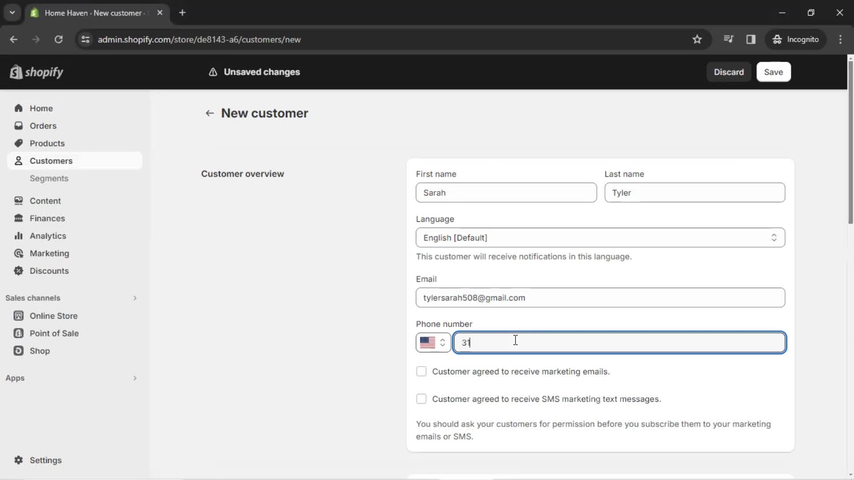Image resolution: width=854 pixels, height=480 pixels.
Task: Open Products section icon
Action: tap(19, 143)
